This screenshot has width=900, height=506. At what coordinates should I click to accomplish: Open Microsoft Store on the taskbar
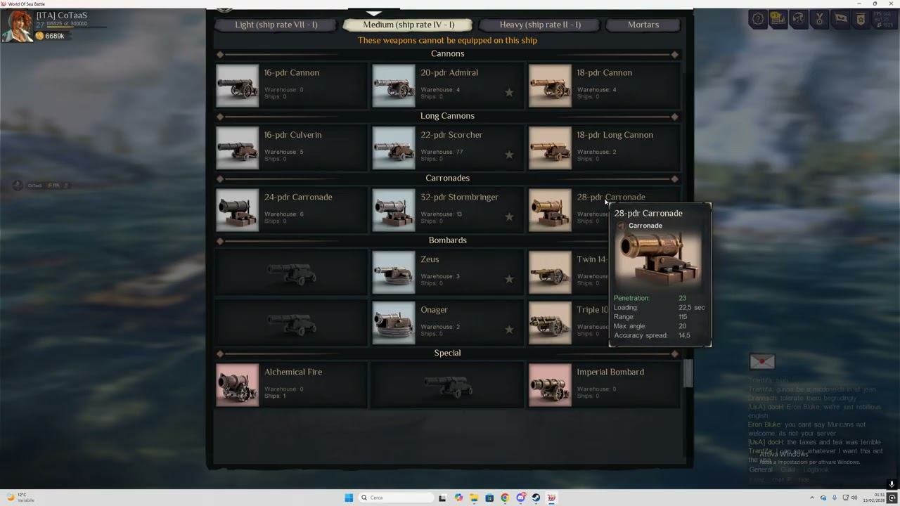click(x=489, y=498)
